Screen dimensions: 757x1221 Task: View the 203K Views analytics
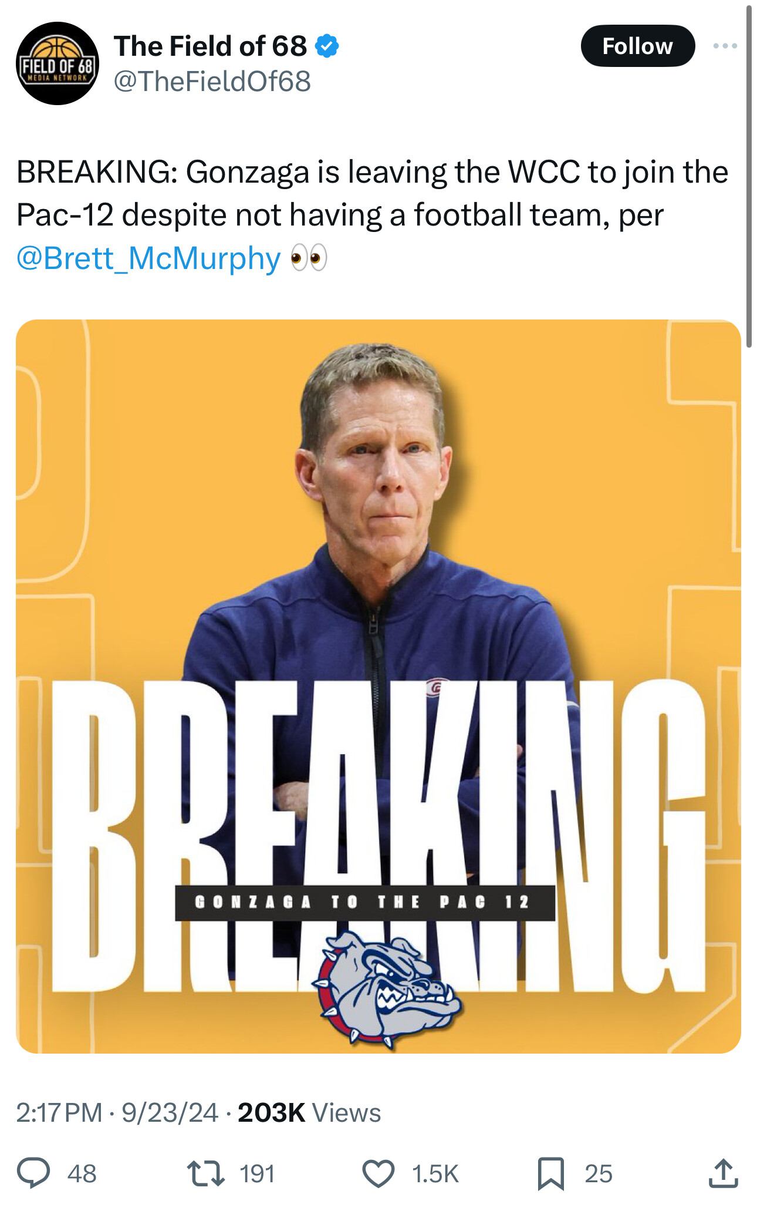(309, 1112)
